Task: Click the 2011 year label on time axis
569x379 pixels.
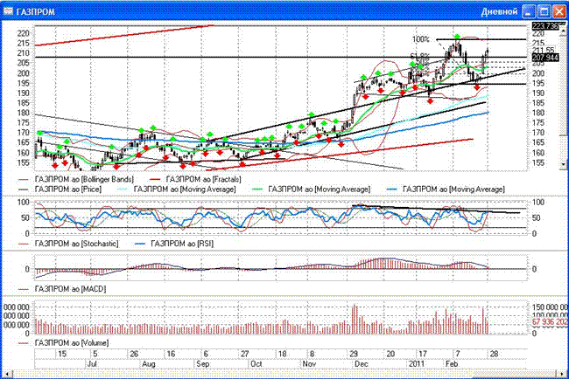Action: pyautogui.click(x=417, y=364)
